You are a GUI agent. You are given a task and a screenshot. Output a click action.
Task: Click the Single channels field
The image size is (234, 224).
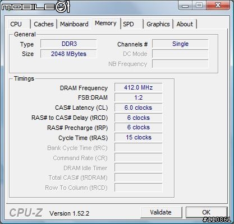(180, 44)
